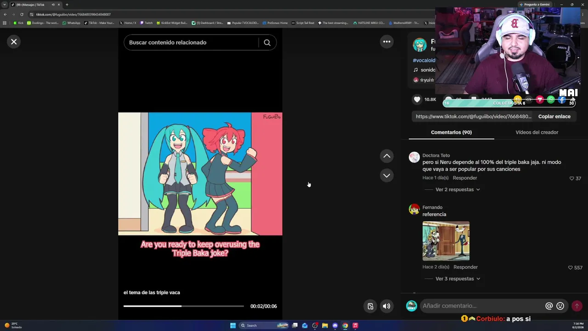This screenshot has width=588, height=331.
Task: Open Doctora Teto's profile picture
Action: click(414, 157)
